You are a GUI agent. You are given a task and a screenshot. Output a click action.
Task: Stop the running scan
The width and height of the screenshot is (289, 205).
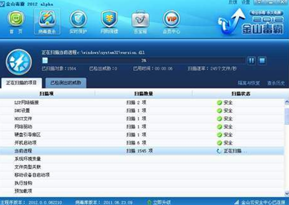tap(262, 60)
